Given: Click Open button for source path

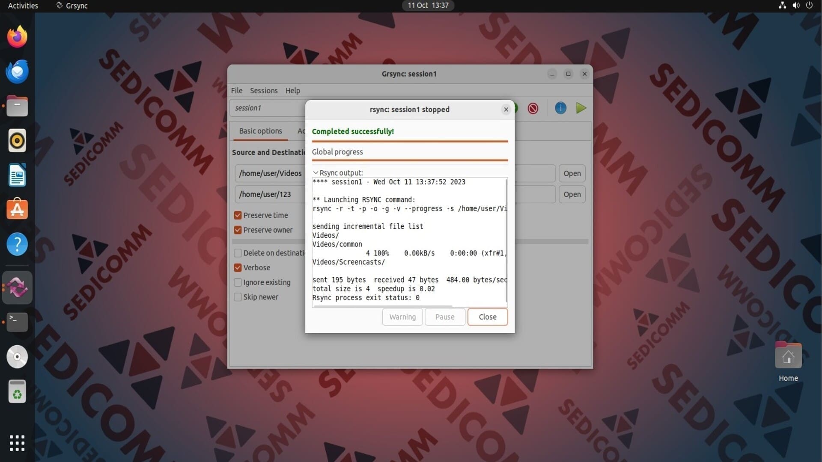Looking at the screenshot, I should point(572,173).
